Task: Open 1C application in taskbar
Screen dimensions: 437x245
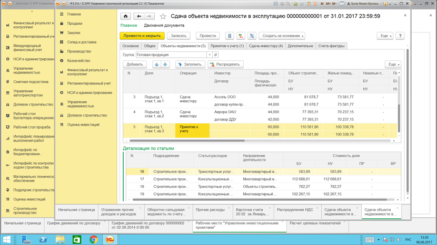Action: click(x=110, y=239)
